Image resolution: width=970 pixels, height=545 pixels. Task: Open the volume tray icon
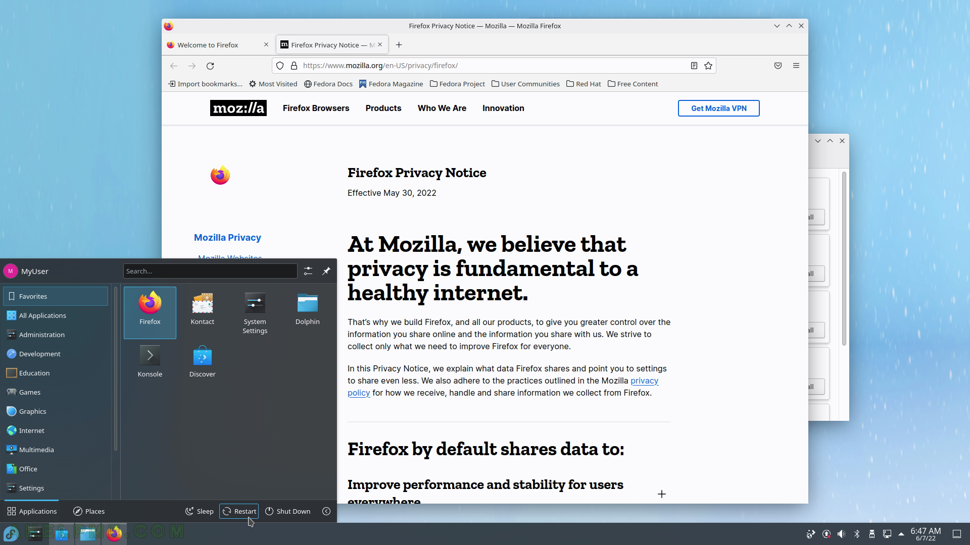[841, 534]
